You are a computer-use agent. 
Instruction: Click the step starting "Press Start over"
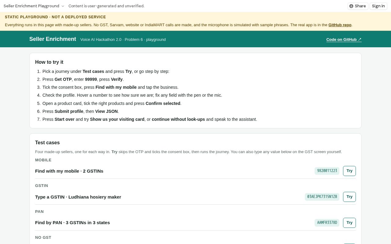[x=150, y=119]
